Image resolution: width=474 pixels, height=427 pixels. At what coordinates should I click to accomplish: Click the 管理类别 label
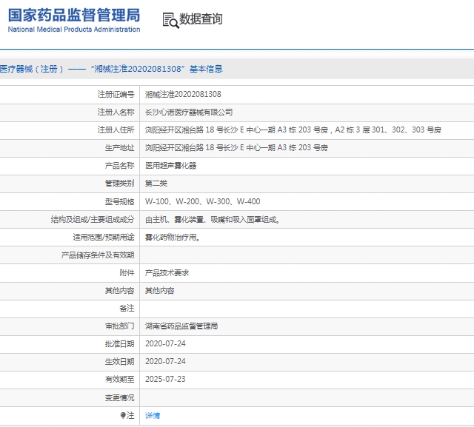pos(120,184)
